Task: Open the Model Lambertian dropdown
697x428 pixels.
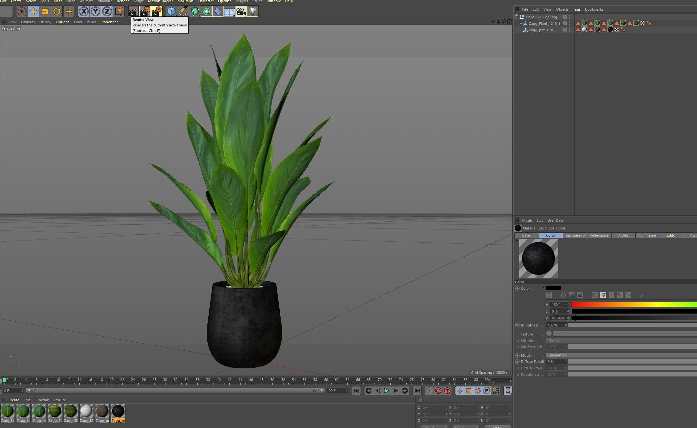Action: (x=622, y=355)
